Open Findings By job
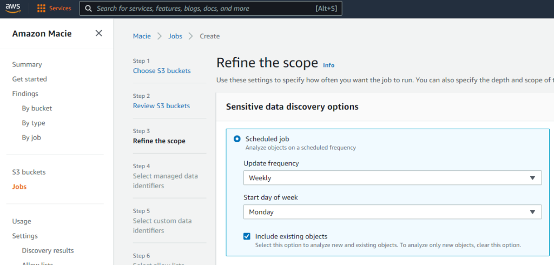The width and height of the screenshot is (554, 265). click(31, 138)
